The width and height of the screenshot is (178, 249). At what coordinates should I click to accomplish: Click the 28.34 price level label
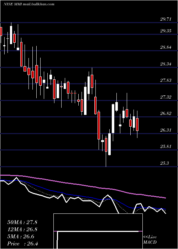tap(166, 64)
